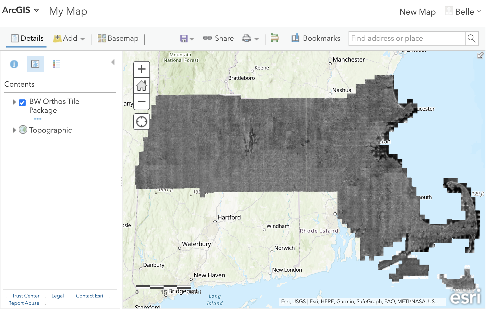Collapse the side panel arrow

tap(113, 62)
